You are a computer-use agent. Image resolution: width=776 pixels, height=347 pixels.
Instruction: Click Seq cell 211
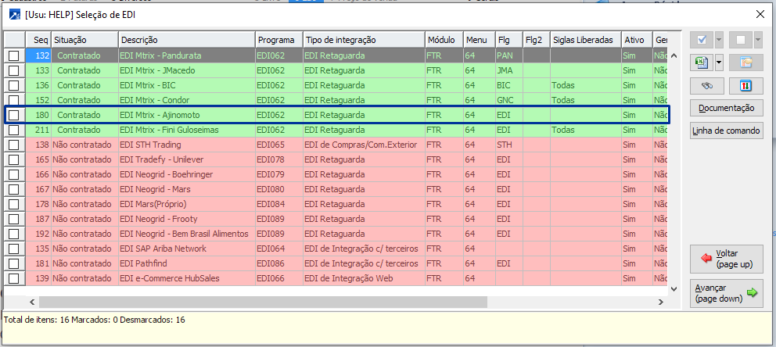(x=38, y=130)
